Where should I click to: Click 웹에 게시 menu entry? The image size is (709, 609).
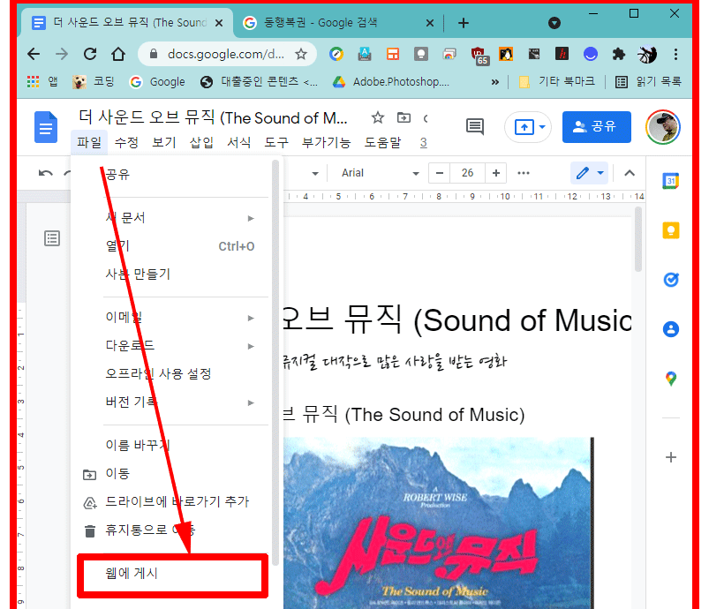(172, 575)
